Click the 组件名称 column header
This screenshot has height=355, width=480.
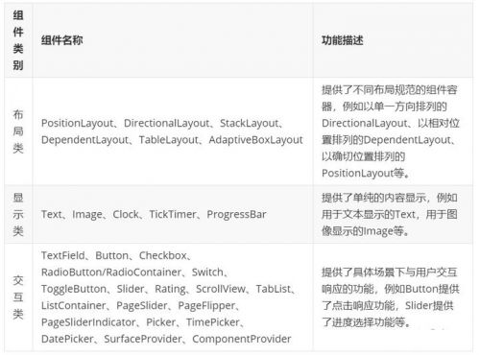62,40
